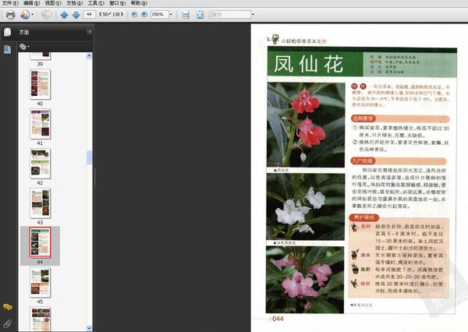
Task: Open the attachments paperclip panel
Action: click(x=7, y=322)
